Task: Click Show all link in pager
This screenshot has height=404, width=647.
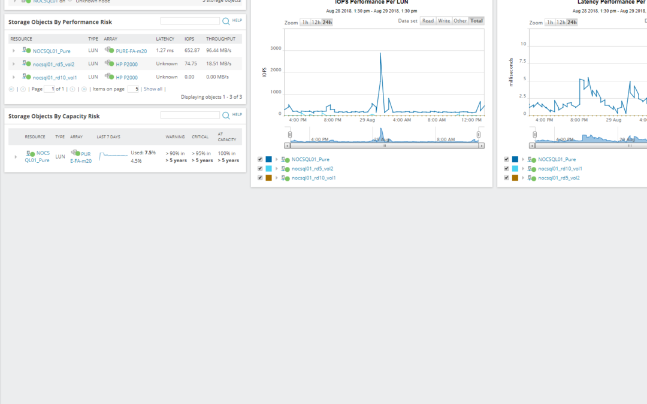Action: [x=153, y=89]
